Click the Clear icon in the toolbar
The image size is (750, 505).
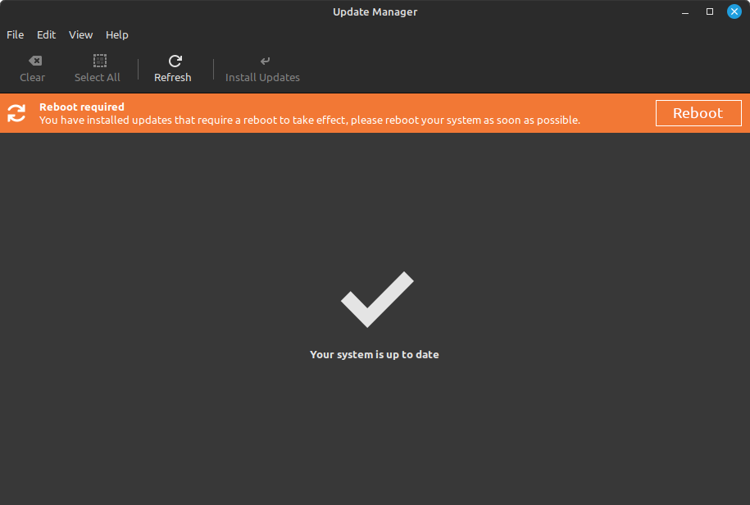pyautogui.click(x=33, y=61)
